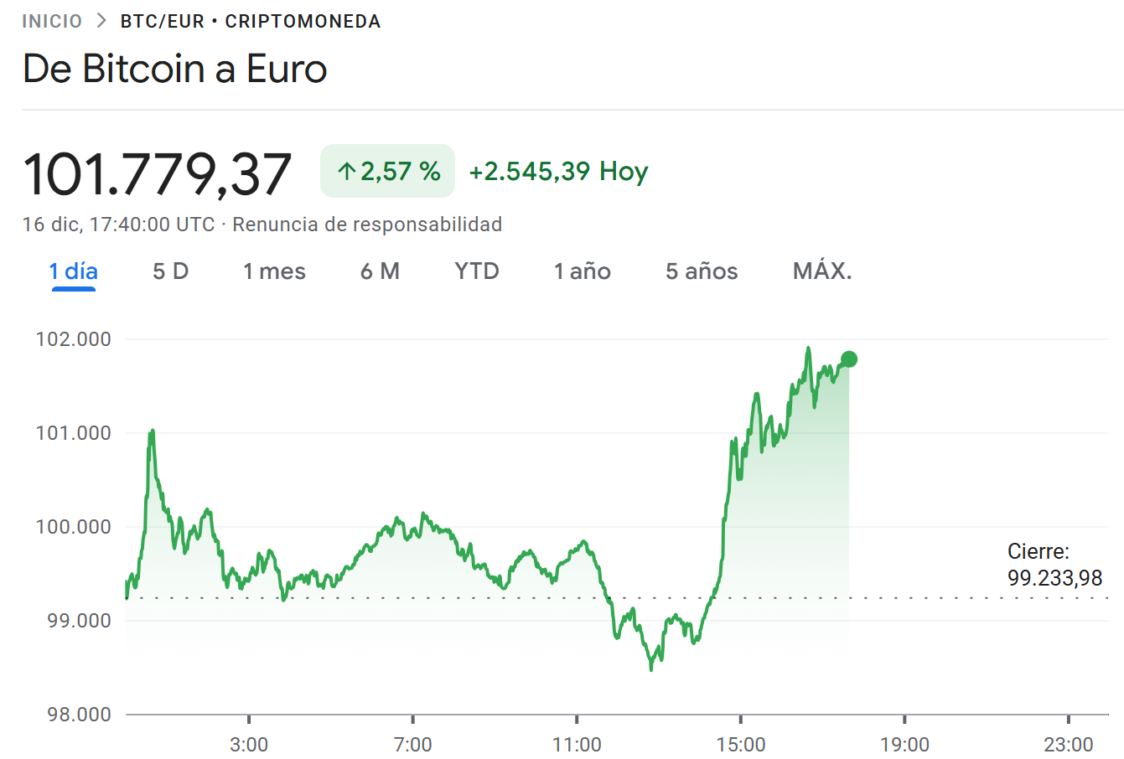Viewport: 1124px width, 759px height.
Task: Select the 1 mes range tab
Action: [x=274, y=271]
